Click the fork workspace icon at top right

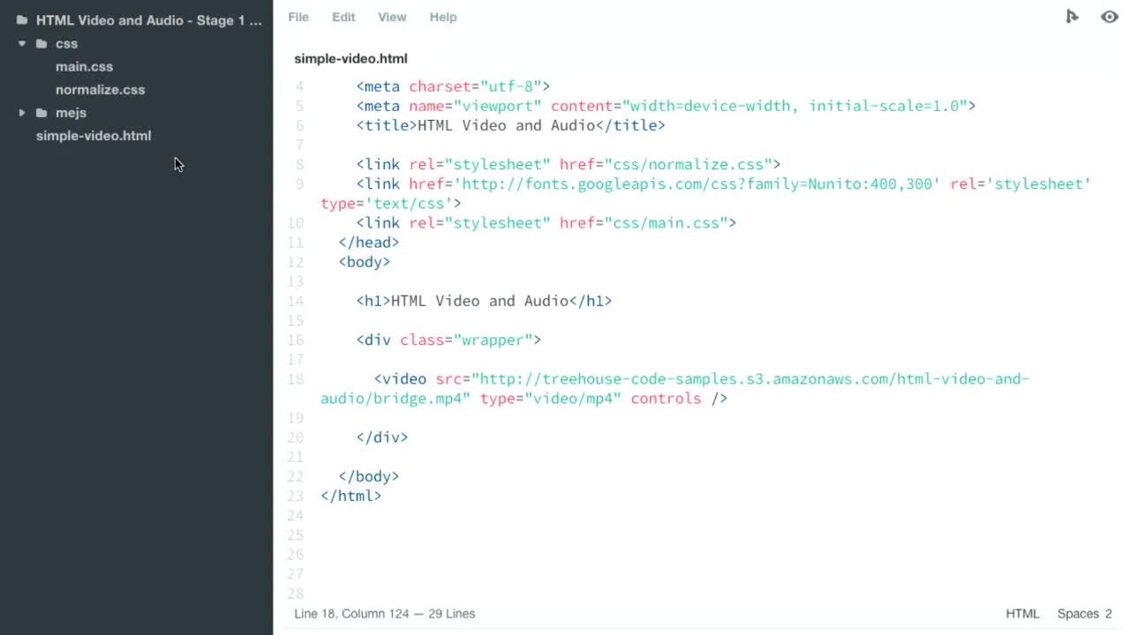[1072, 17]
